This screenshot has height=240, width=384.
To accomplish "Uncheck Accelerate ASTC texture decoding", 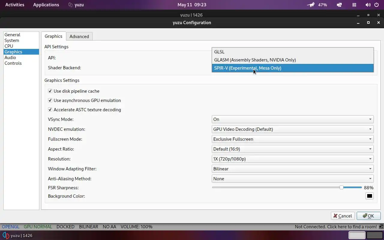I will pos(50,109).
